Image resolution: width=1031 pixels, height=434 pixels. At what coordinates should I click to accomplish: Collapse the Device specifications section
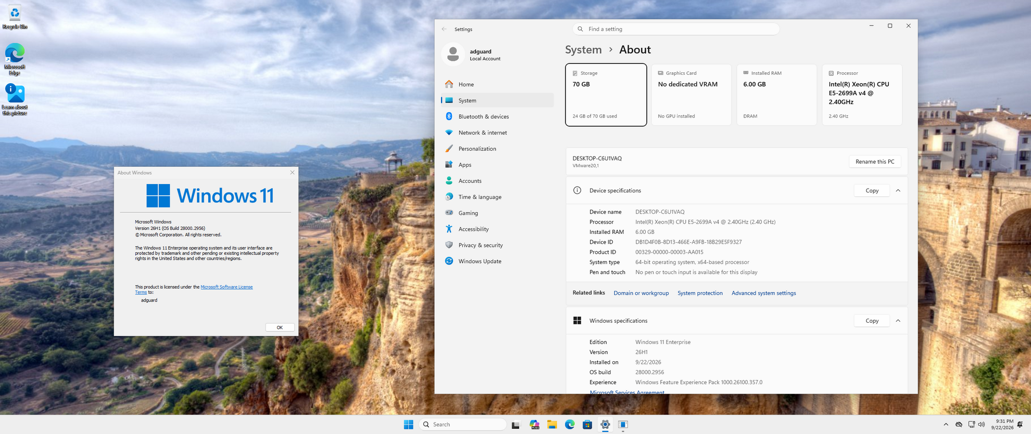(898, 191)
